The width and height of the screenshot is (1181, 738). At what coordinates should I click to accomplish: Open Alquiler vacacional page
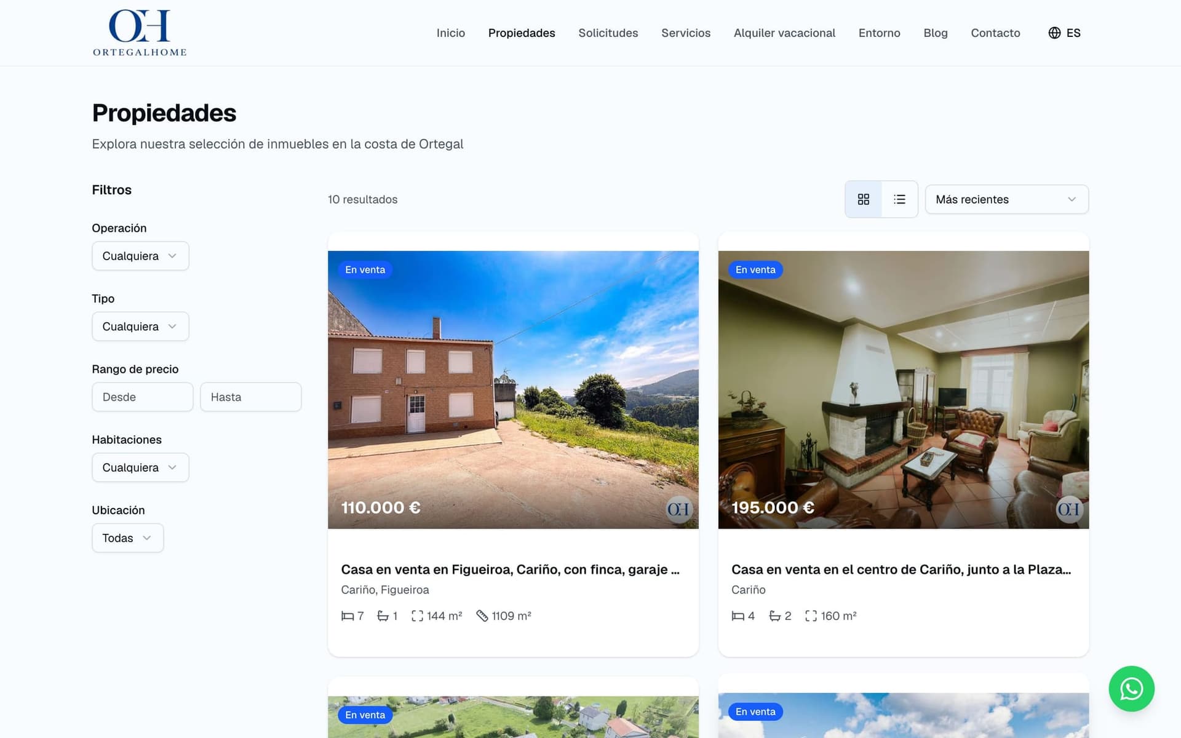(784, 33)
